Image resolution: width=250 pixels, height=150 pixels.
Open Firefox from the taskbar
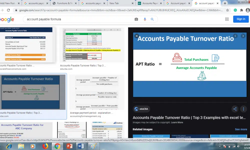click(x=45, y=146)
